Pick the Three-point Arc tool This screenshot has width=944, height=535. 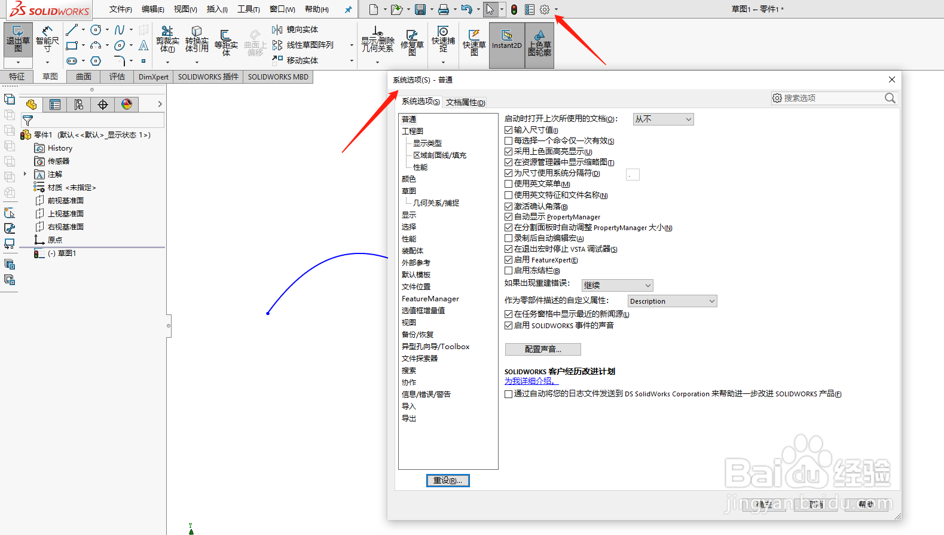pyautogui.click(x=96, y=45)
